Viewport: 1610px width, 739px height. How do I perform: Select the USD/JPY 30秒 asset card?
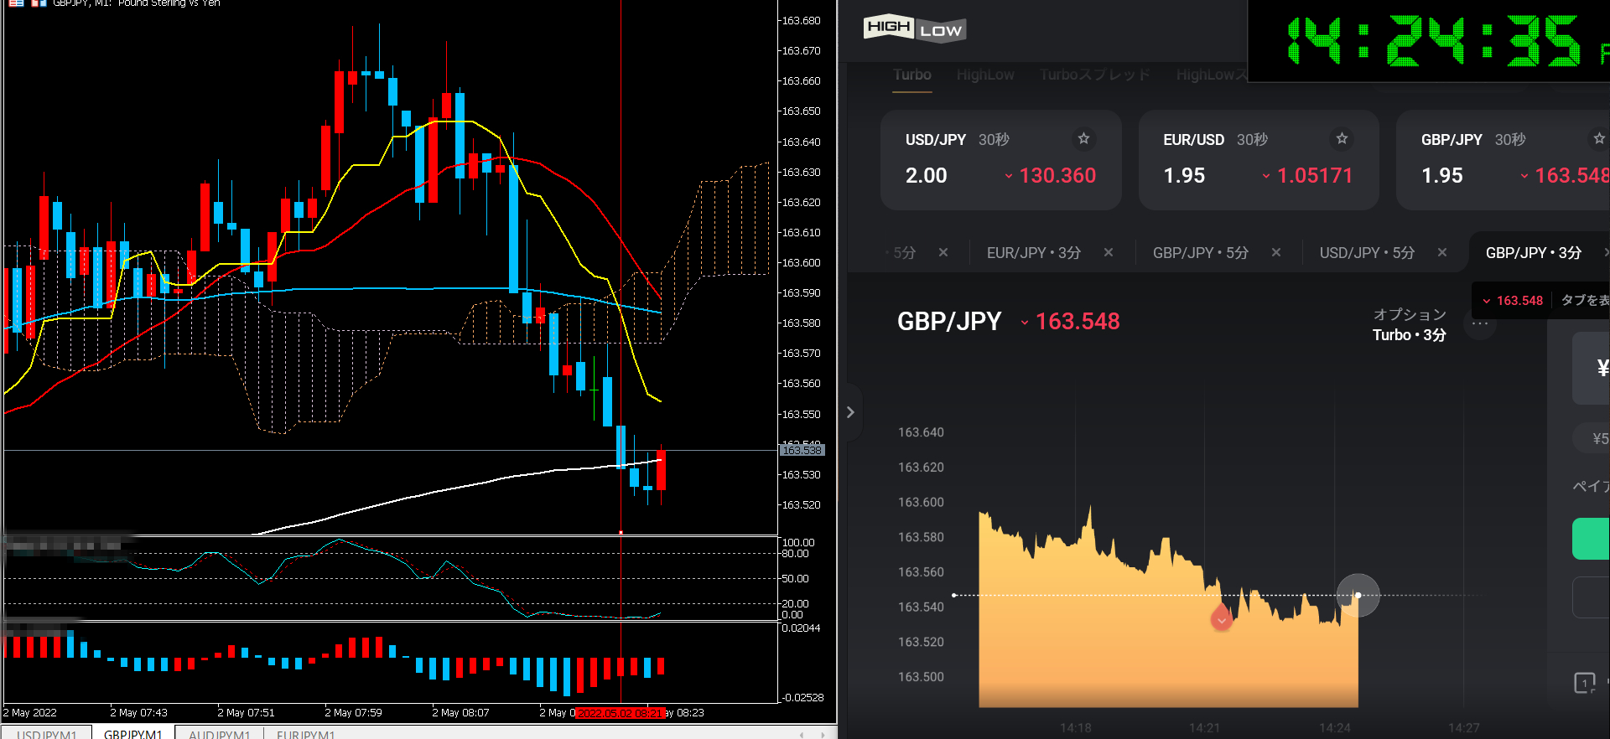pos(1000,160)
